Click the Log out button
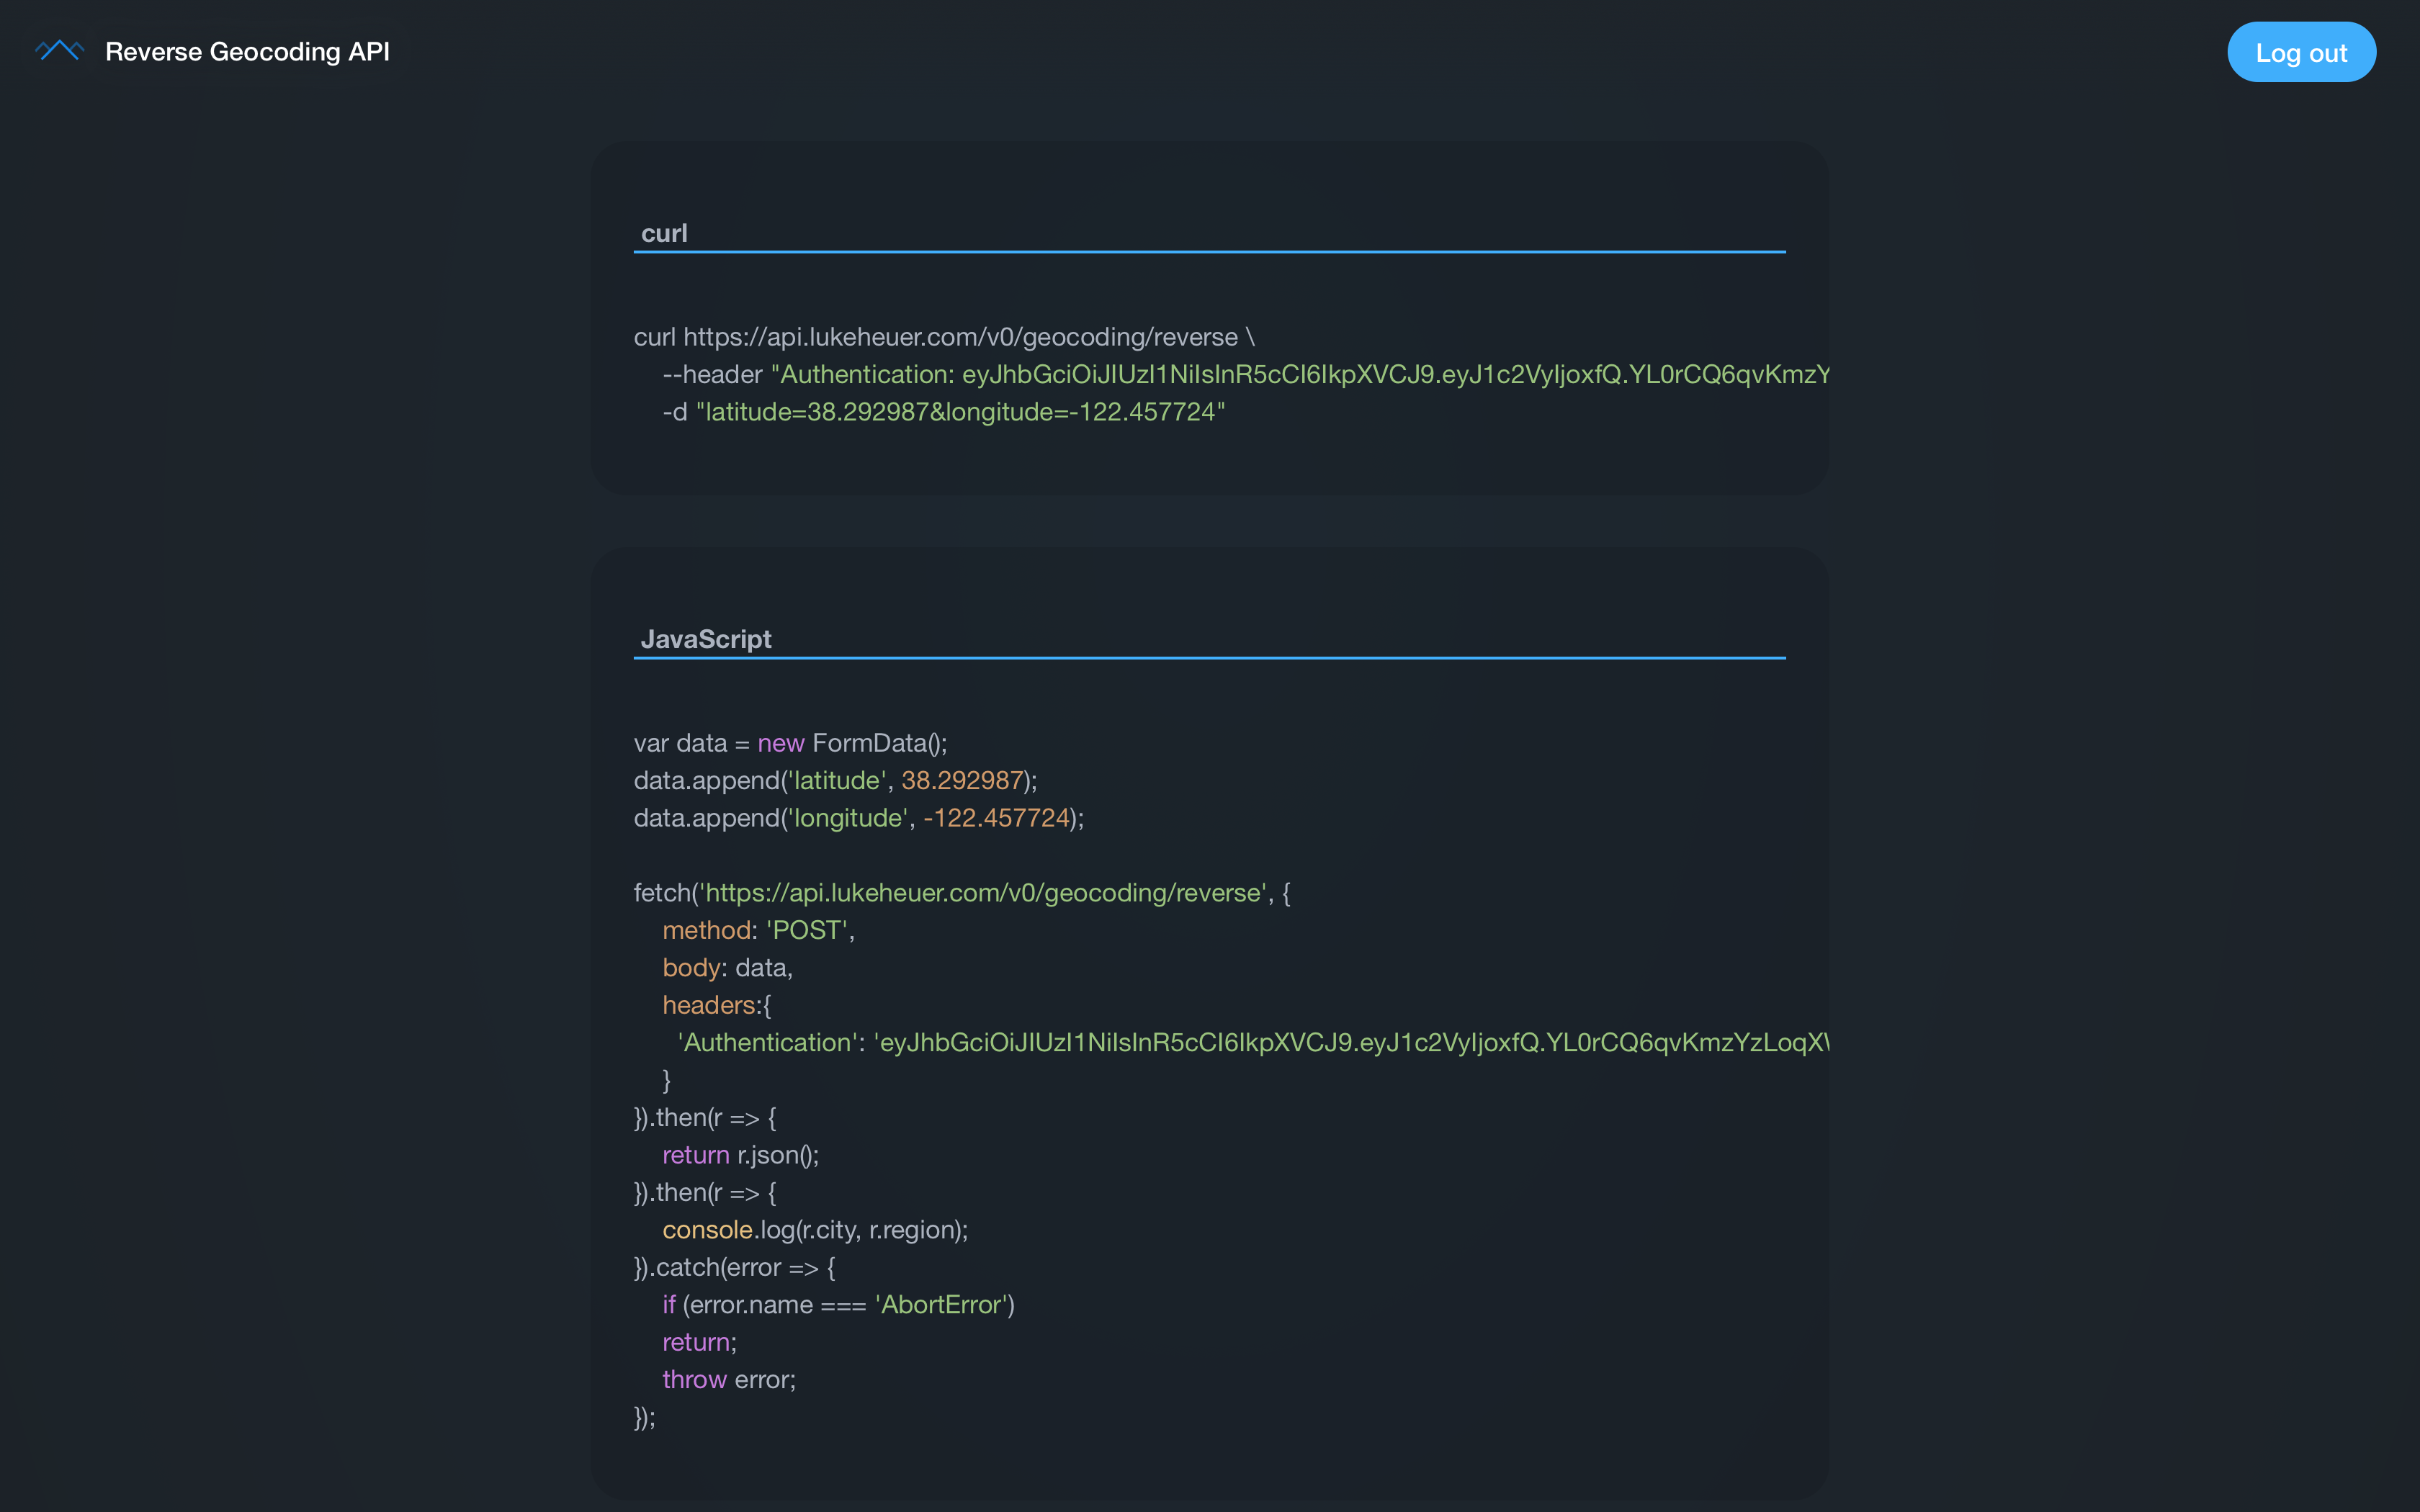Image resolution: width=2420 pixels, height=1512 pixels. (x=2301, y=52)
